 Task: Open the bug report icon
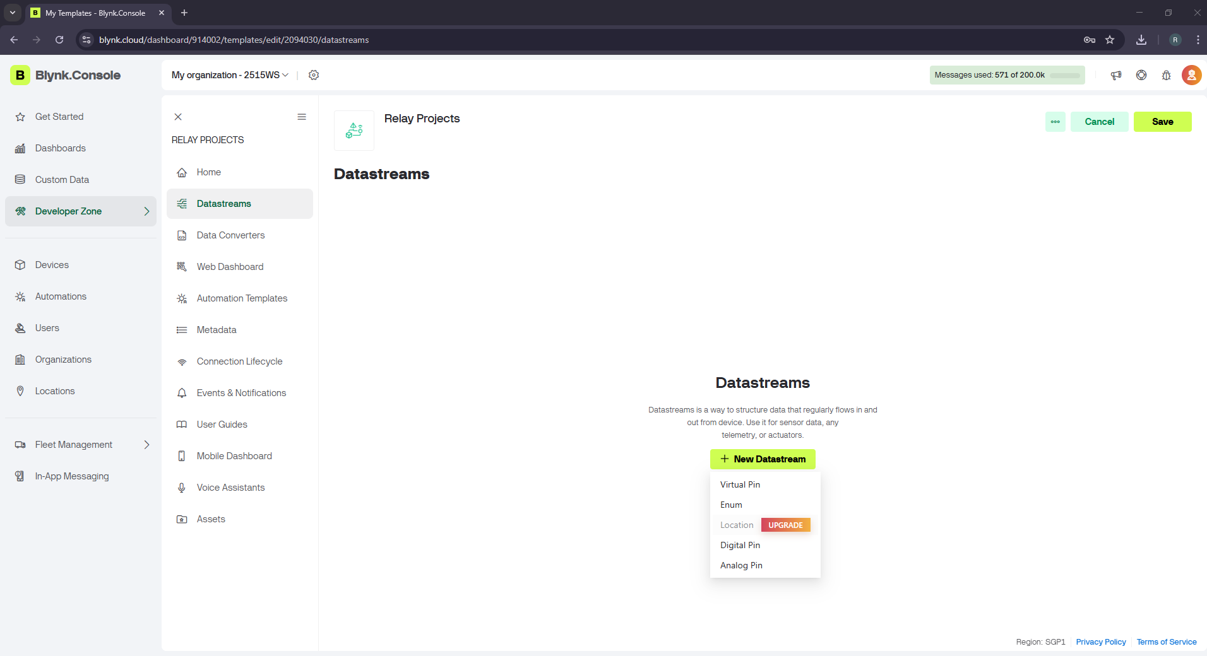point(1166,75)
